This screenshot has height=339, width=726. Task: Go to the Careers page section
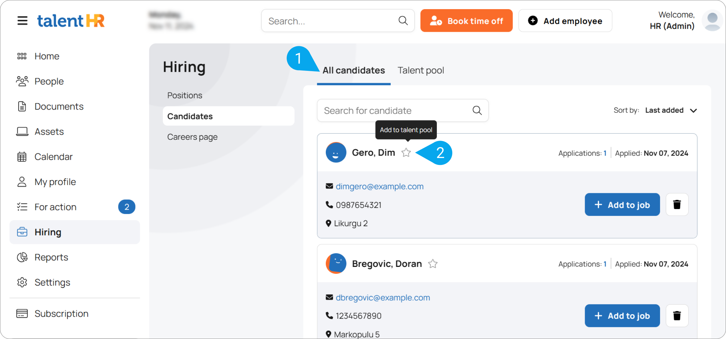point(192,137)
